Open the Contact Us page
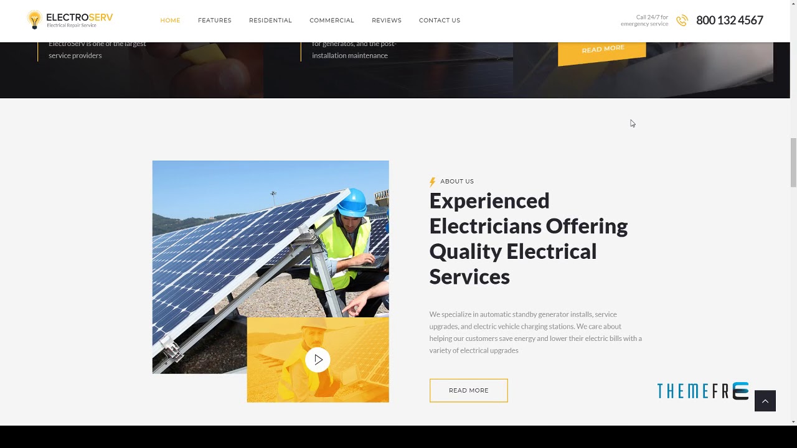 pos(440,21)
